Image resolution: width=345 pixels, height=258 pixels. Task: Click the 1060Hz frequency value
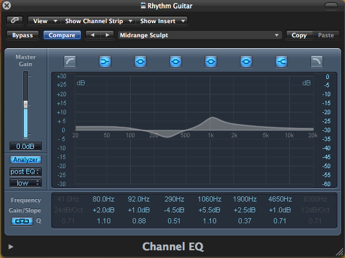tap(210, 199)
